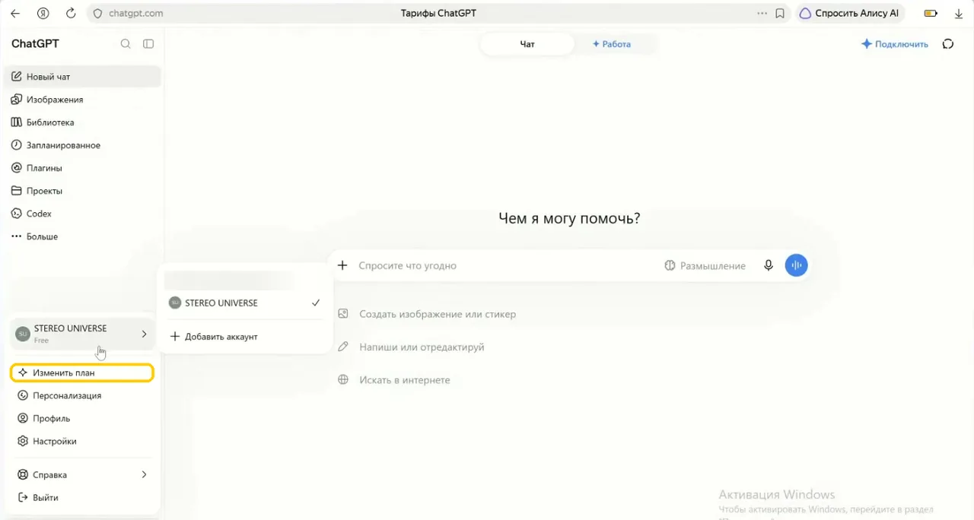974x520 pixels.
Task: Select STEREO UNIVERSE account in popup
Action: point(245,303)
